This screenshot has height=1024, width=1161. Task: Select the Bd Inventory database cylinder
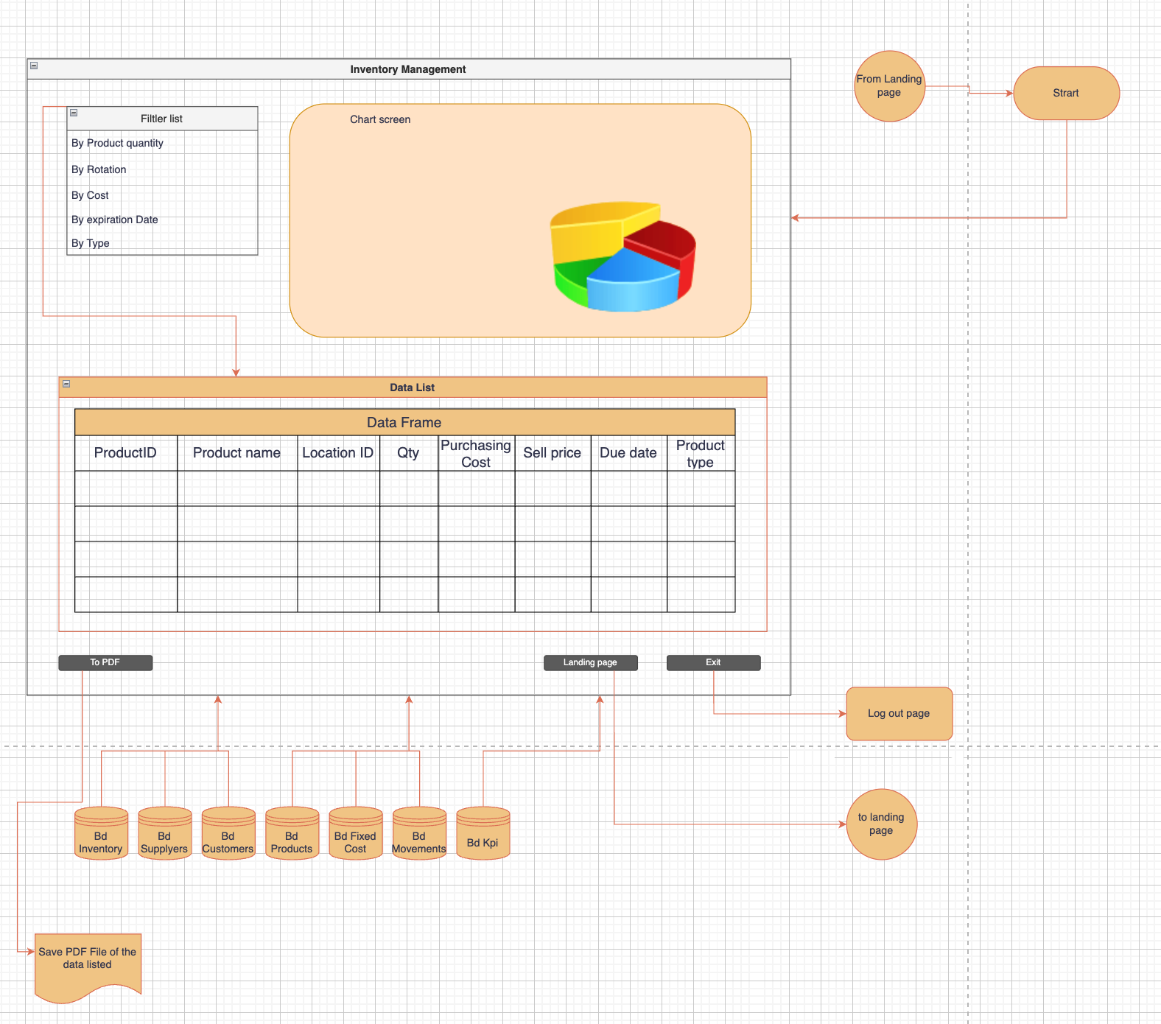click(101, 834)
